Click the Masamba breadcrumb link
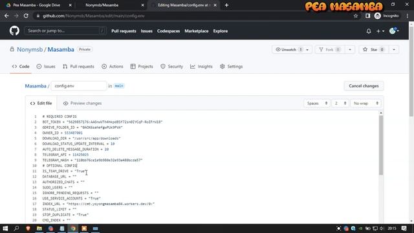414x233 pixels. pyautogui.click(x=36, y=86)
